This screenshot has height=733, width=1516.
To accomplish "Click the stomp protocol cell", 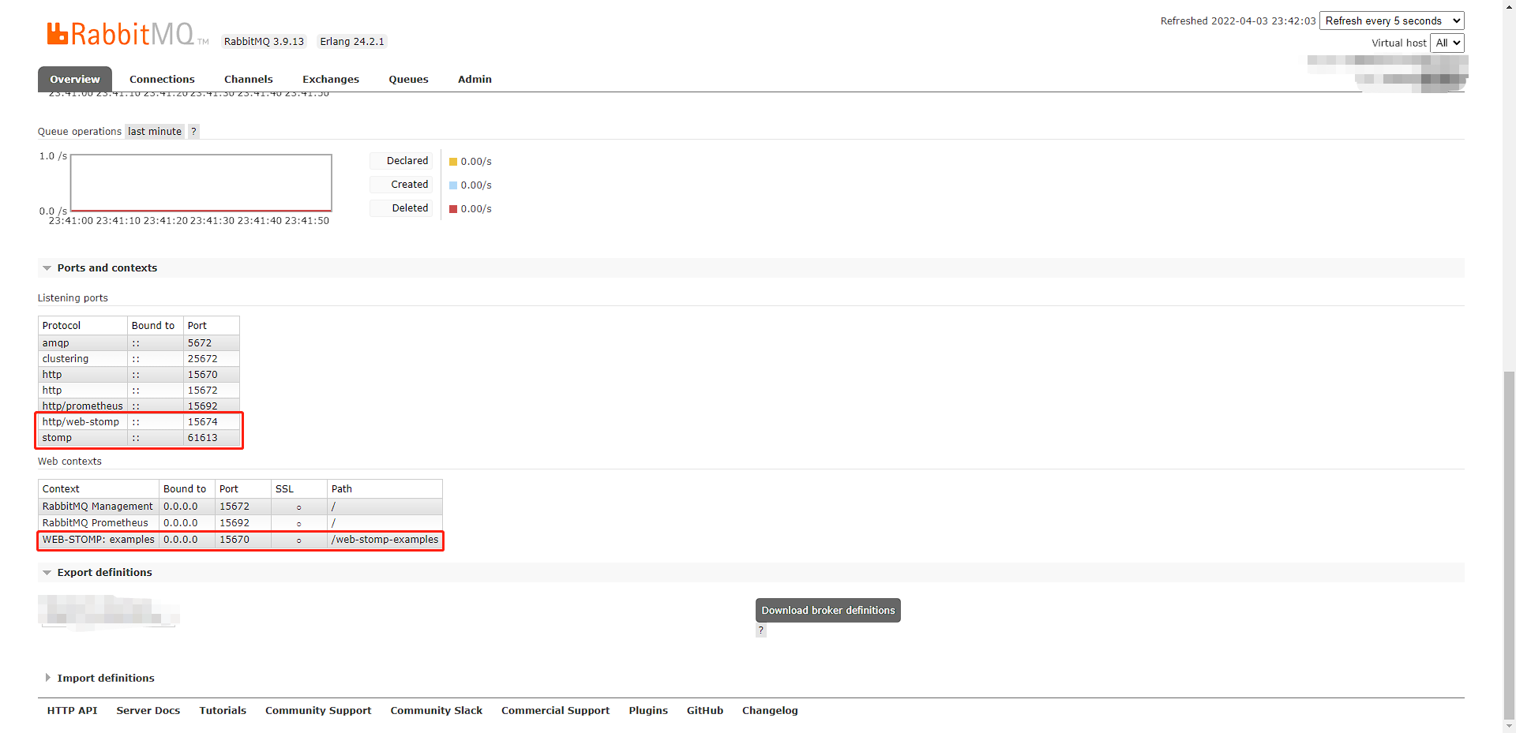I will tap(83, 438).
